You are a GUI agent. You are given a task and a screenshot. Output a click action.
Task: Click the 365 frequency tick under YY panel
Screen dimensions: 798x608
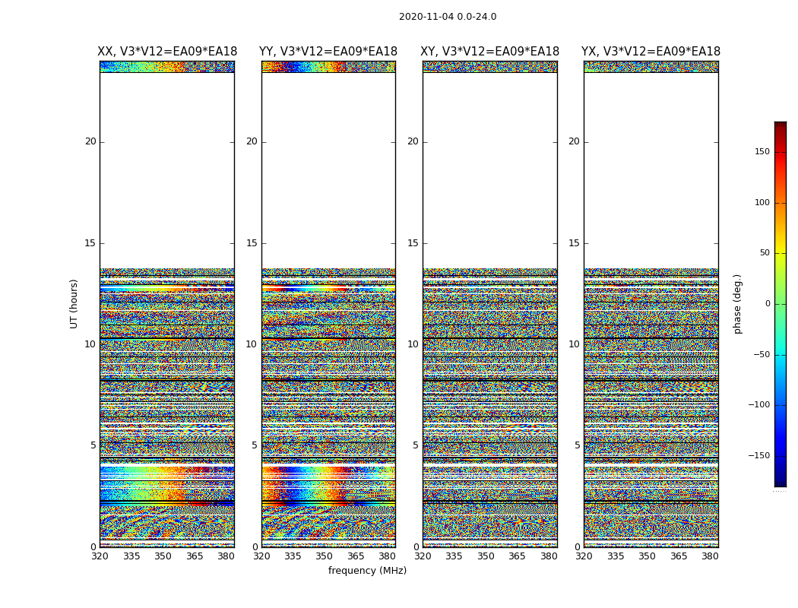pyautogui.click(x=356, y=556)
